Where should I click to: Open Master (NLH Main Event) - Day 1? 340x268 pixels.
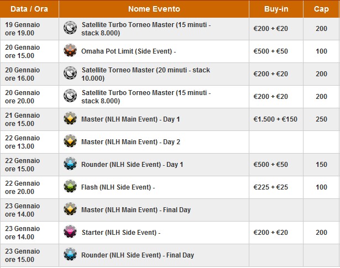130,119
